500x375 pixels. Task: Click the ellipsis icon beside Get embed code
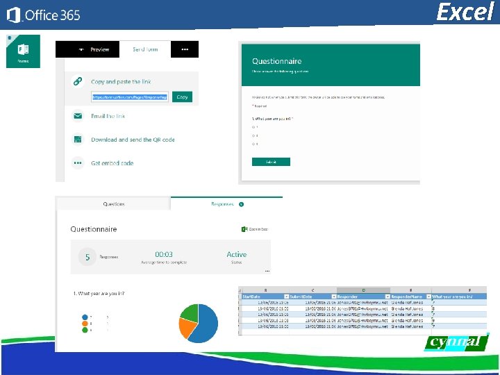(78, 163)
